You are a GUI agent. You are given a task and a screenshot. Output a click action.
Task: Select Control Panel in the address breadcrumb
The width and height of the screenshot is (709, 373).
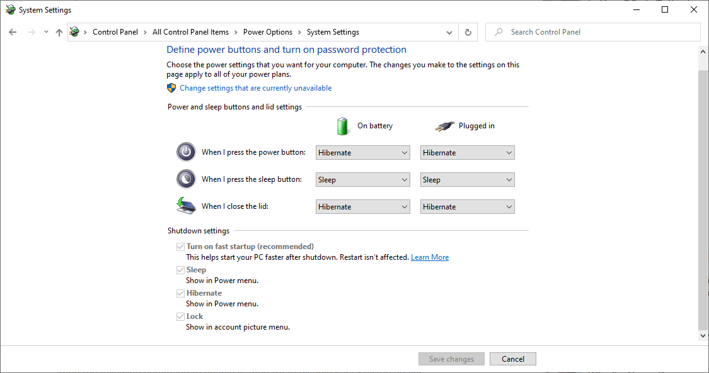(115, 32)
